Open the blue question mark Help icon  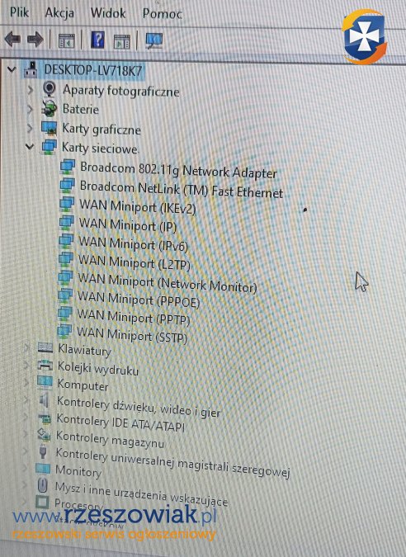pos(97,40)
